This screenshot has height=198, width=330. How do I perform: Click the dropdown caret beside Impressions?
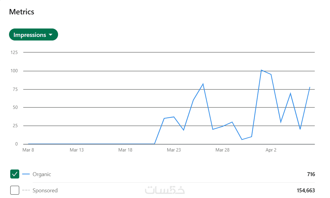[x=51, y=35]
